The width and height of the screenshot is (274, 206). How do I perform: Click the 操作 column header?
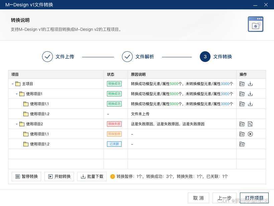251,74
